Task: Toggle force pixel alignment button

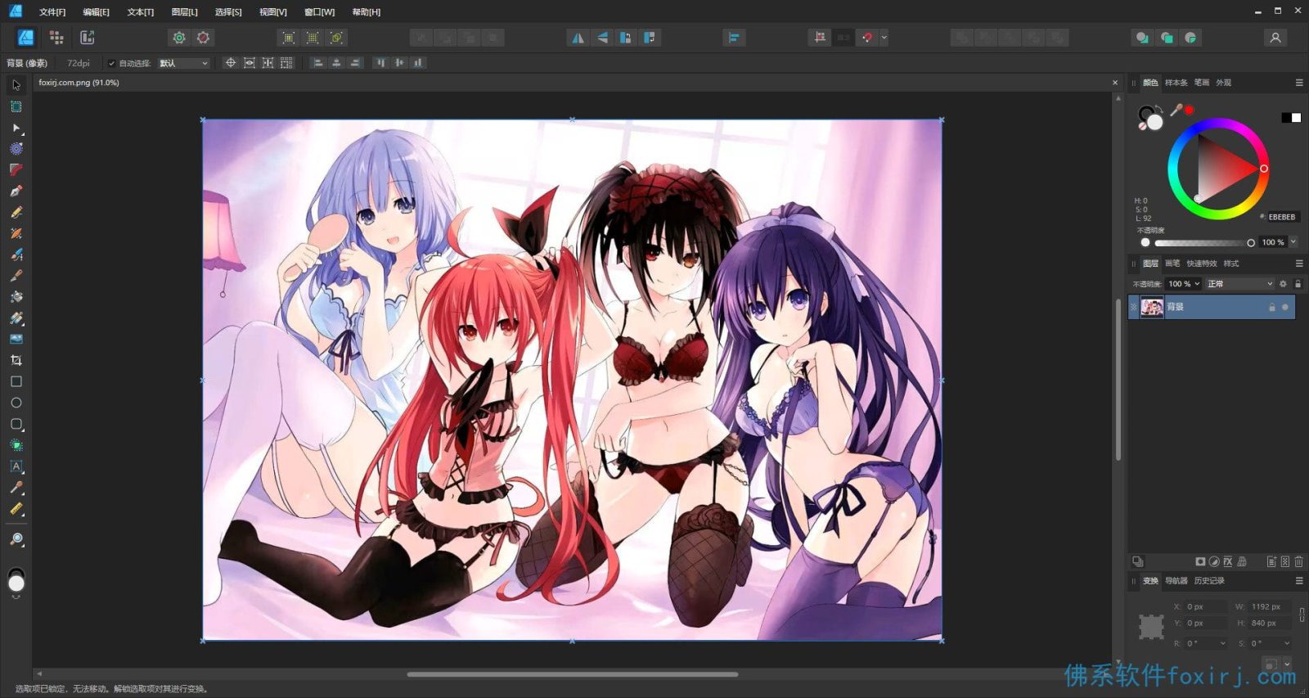Action: (x=819, y=38)
